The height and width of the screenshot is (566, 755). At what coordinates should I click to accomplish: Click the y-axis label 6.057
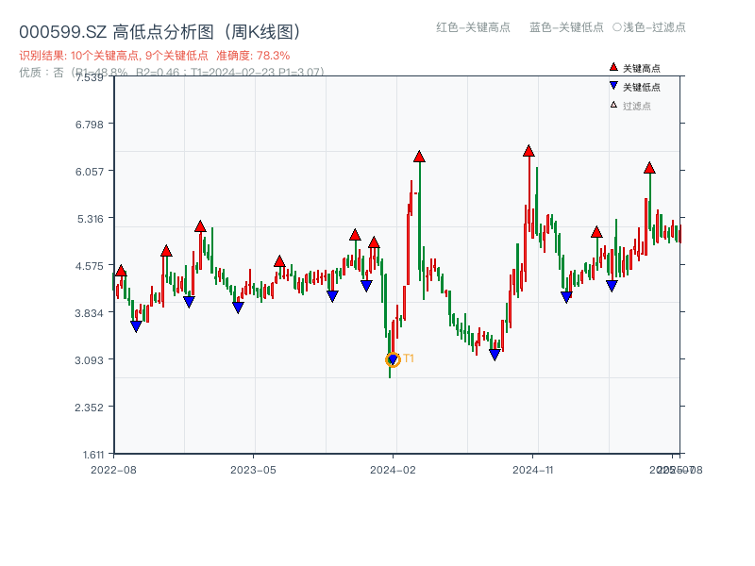pyautogui.click(x=89, y=172)
